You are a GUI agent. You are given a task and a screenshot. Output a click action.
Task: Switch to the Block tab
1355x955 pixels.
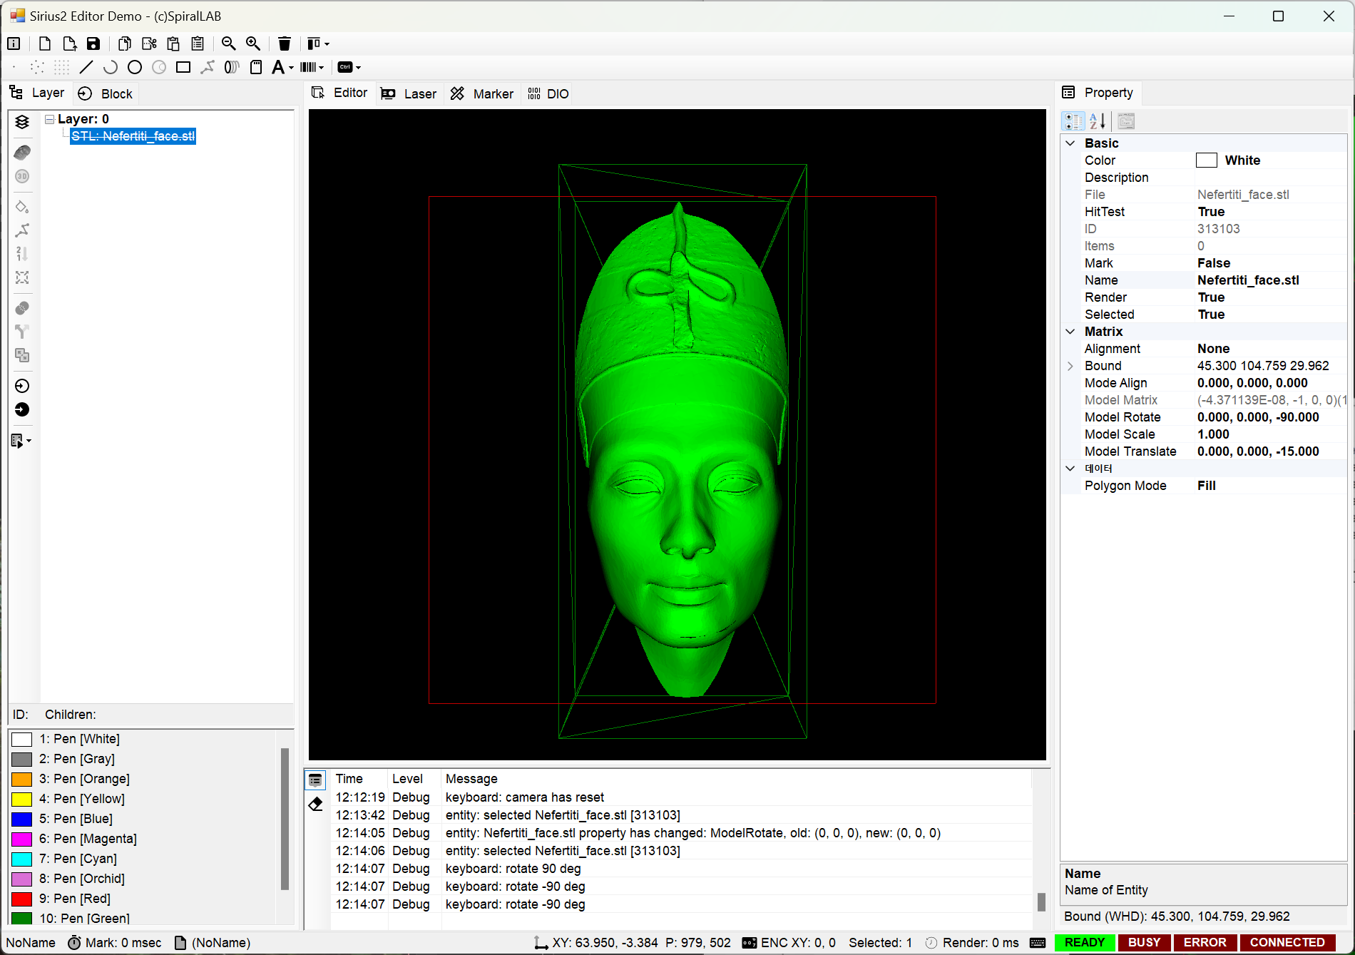coord(106,93)
